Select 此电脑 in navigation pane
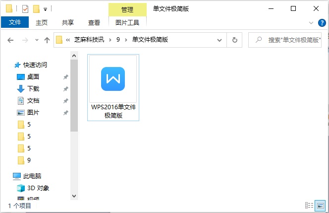The image size is (329, 213). click(32, 176)
